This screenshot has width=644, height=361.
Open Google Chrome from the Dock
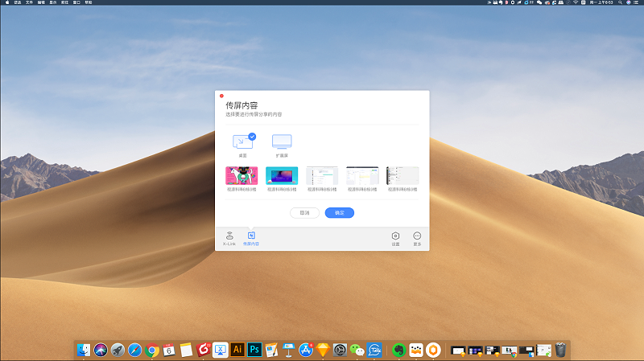(151, 350)
